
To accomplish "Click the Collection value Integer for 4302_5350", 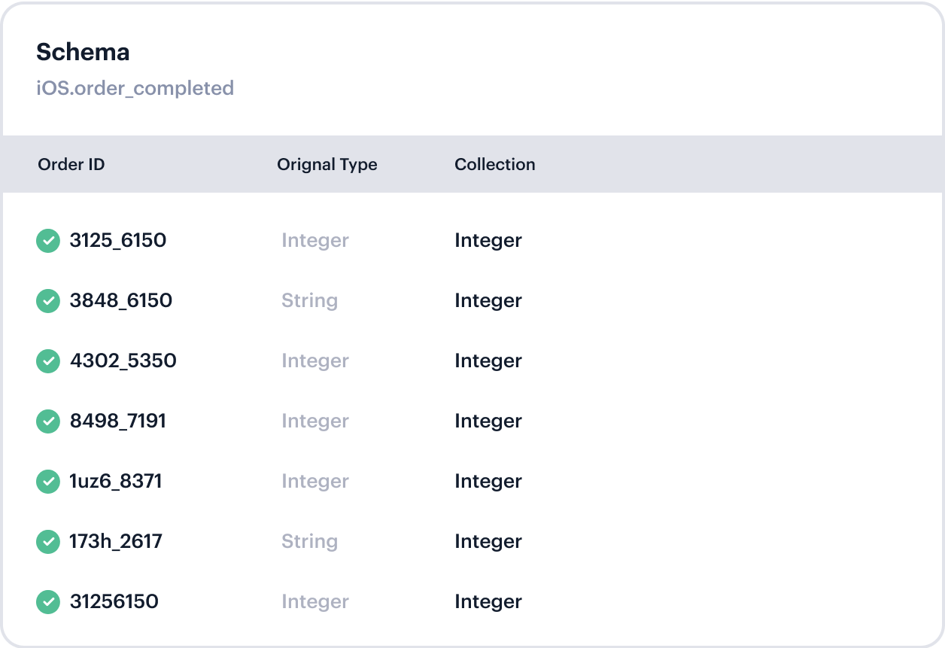I will 488,362.
